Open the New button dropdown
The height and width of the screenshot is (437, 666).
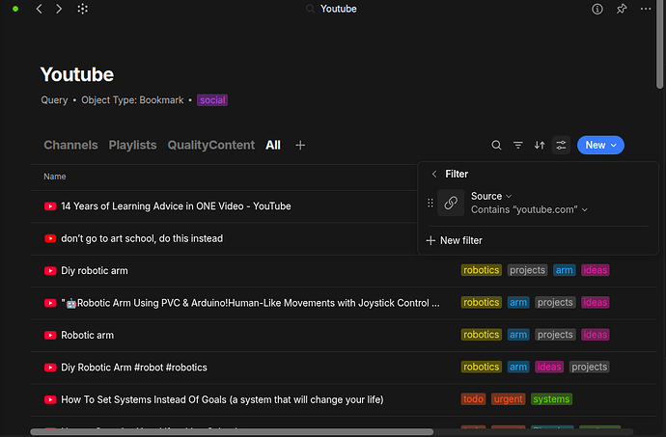(x=600, y=146)
